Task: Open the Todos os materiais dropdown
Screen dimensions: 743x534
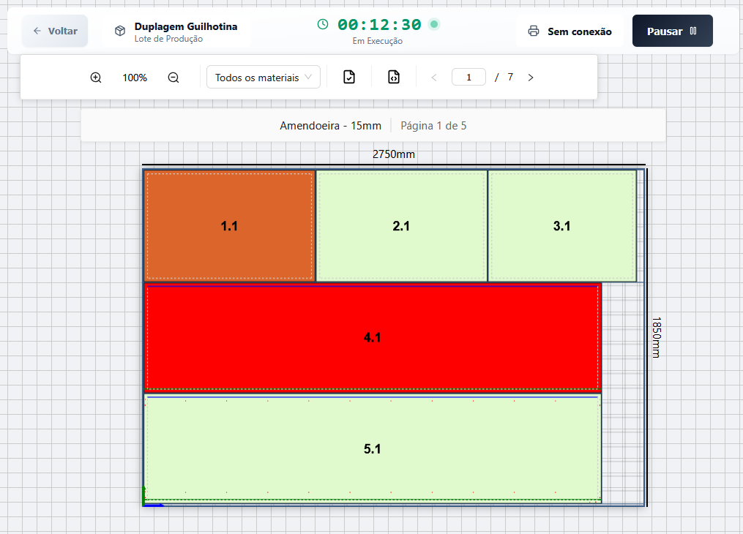Action: pyautogui.click(x=264, y=77)
